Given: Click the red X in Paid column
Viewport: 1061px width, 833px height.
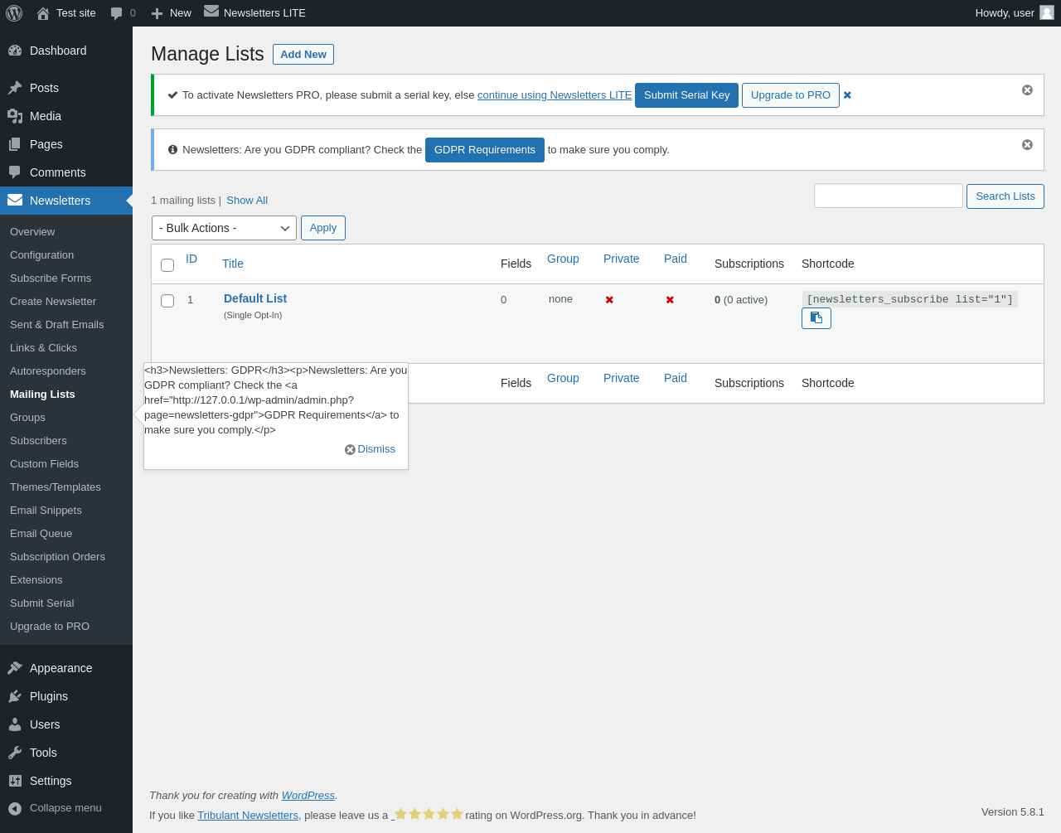Looking at the screenshot, I should click(670, 300).
